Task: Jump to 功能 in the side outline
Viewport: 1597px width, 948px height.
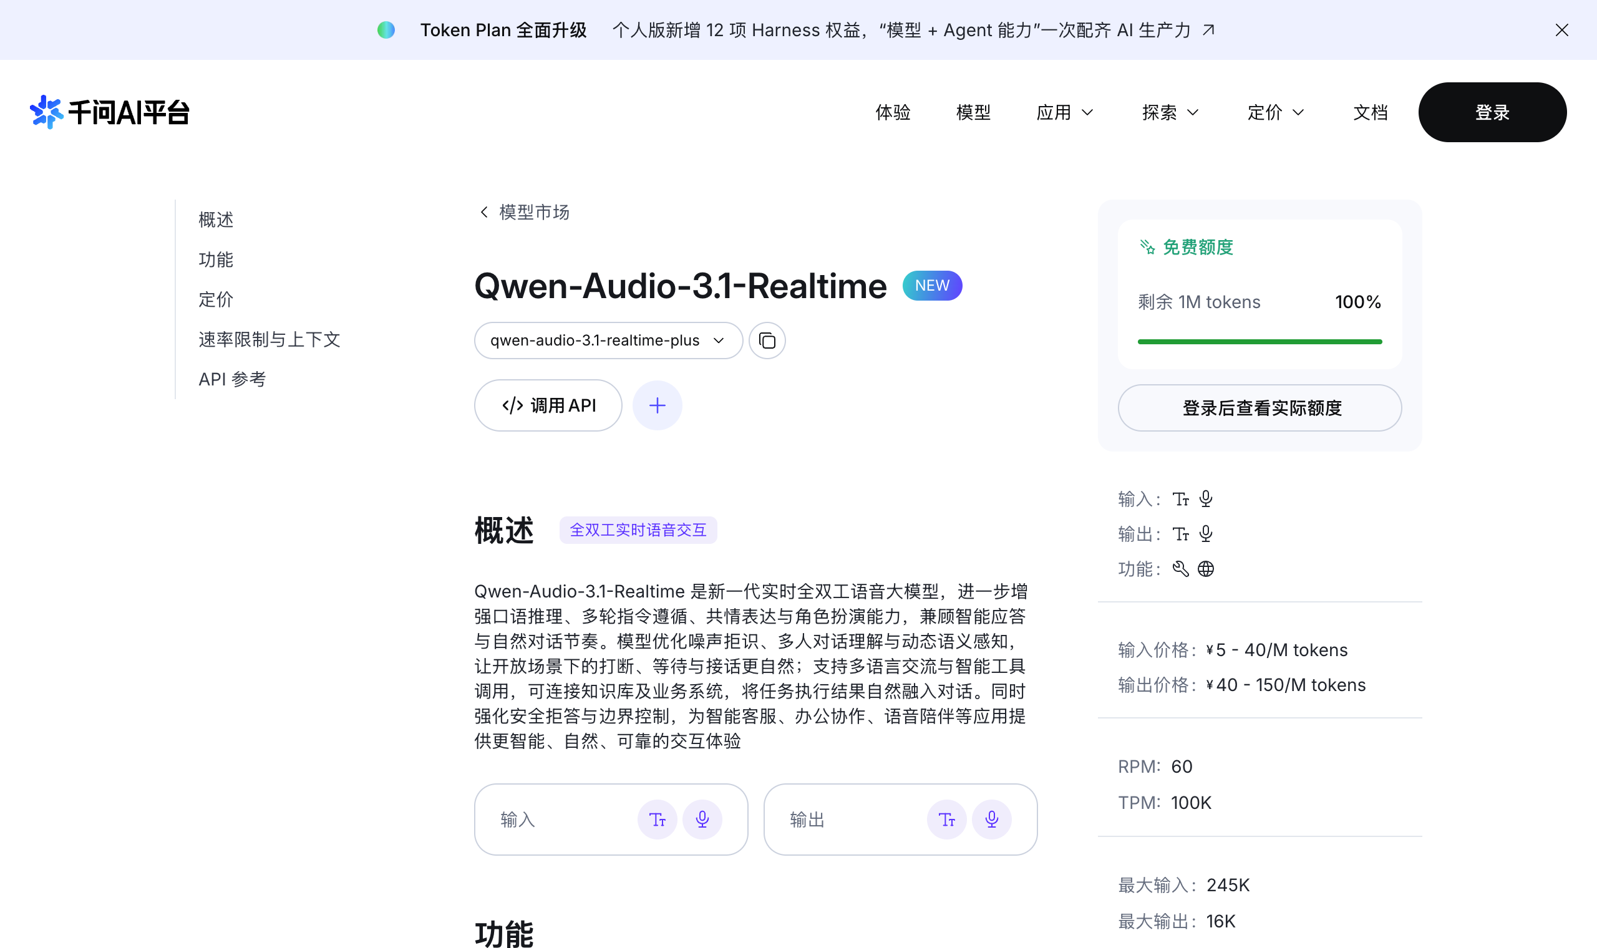Action: pyautogui.click(x=216, y=260)
